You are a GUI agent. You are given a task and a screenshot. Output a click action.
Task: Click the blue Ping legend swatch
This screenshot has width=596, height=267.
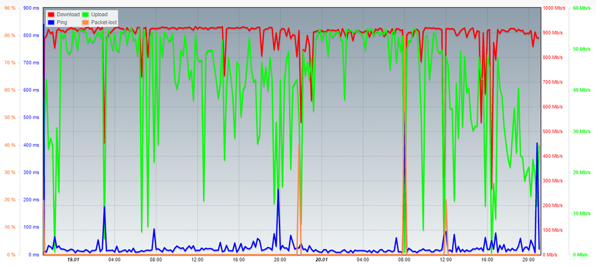point(51,23)
